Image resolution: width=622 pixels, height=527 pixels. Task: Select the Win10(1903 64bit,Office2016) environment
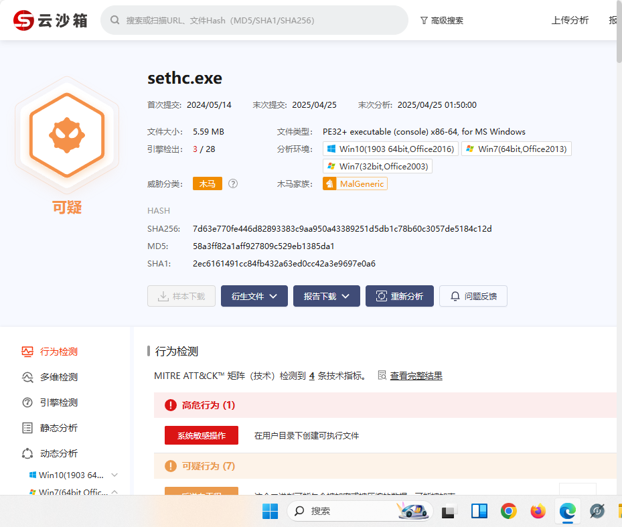point(390,149)
